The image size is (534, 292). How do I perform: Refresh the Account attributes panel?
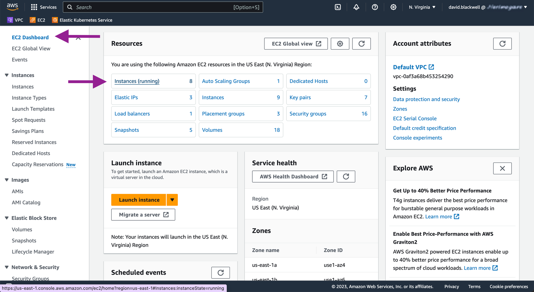coord(502,44)
